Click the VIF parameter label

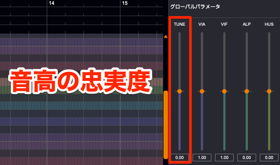point(224,24)
